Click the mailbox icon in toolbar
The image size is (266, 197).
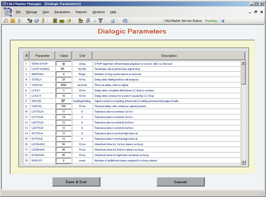(x=19, y=21)
